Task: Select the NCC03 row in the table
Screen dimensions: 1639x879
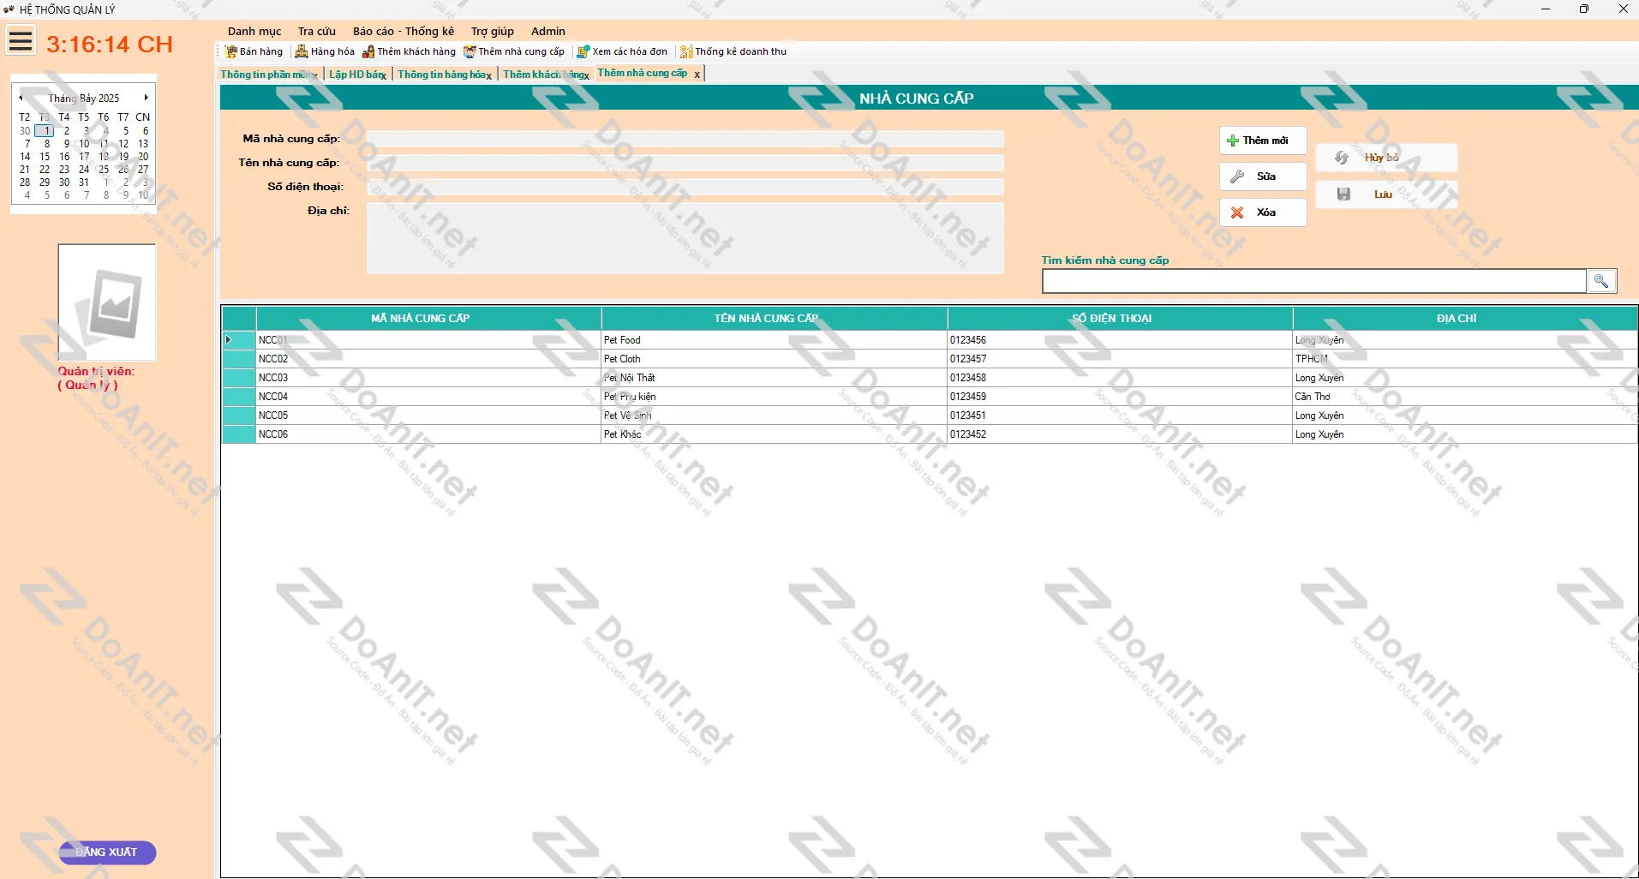Action: (420, 378)
